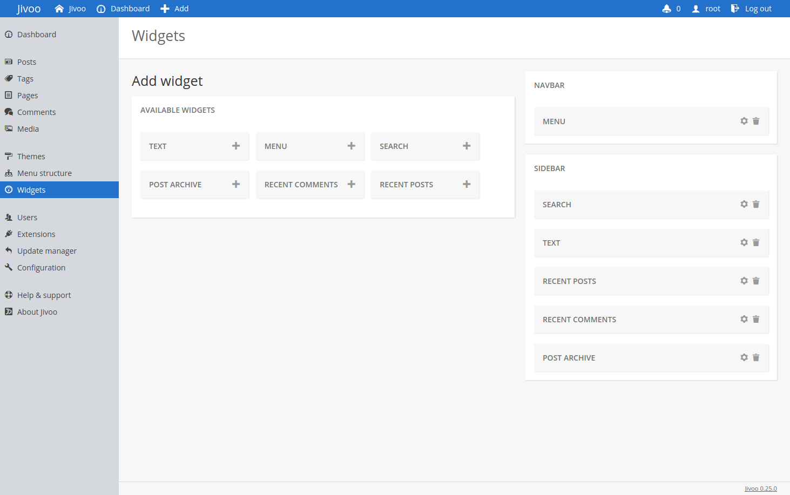Click the Jivoo 0.25.0 version link

click(760, 489)
